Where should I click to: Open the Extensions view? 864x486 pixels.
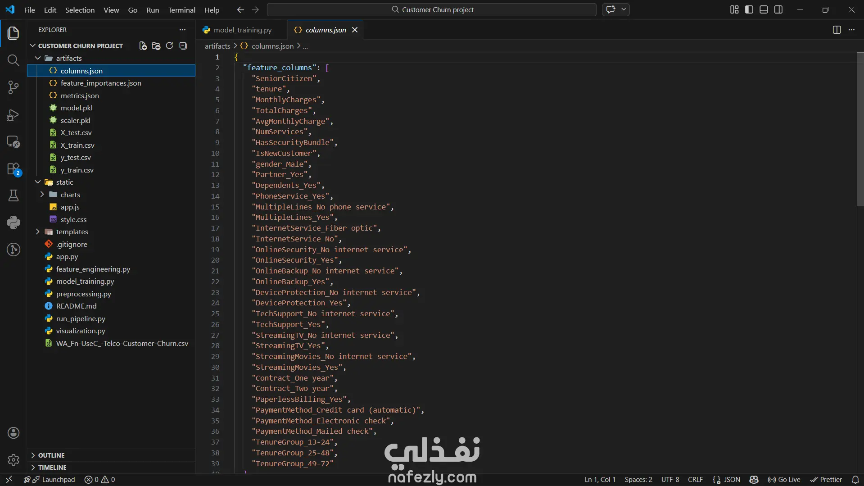[x=14, y=169]
